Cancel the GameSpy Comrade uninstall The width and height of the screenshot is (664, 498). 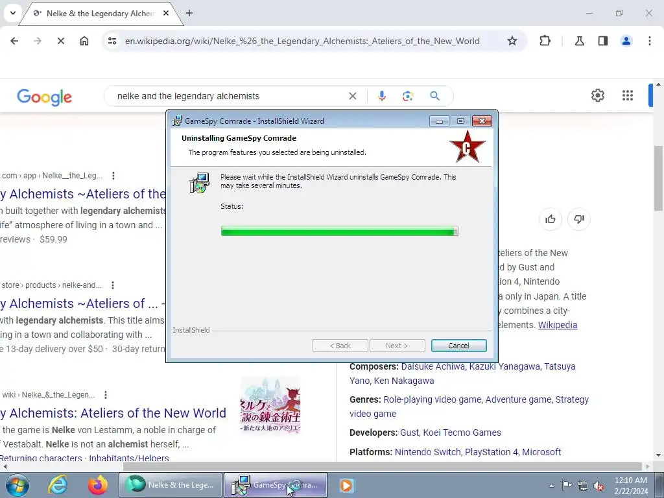click(x=458, y=346)
